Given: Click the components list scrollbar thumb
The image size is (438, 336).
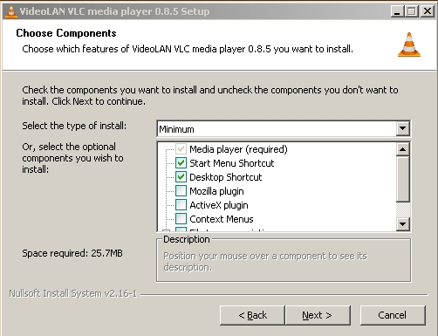Looking at the screenshot, I should (x=402, y=179).
